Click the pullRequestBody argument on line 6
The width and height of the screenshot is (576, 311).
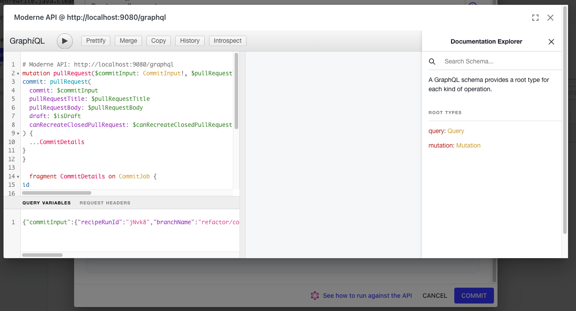(x=86, y=107)
